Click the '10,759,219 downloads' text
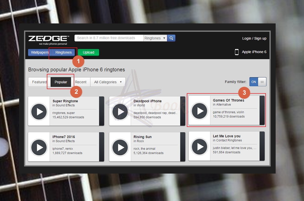The width and height of the screenshot is (304, 201). 228,117
